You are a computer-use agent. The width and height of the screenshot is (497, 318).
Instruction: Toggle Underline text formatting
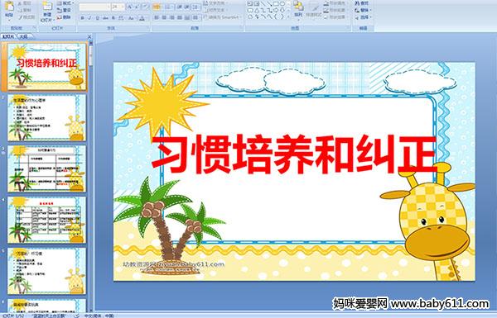pos(98,18)
